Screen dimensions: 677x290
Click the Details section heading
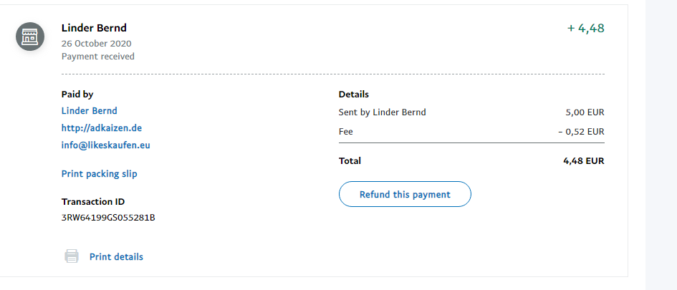[x=354, y=95]
